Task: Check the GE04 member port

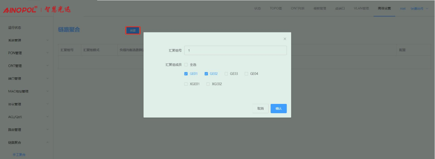Action: (x=246, y=74)
